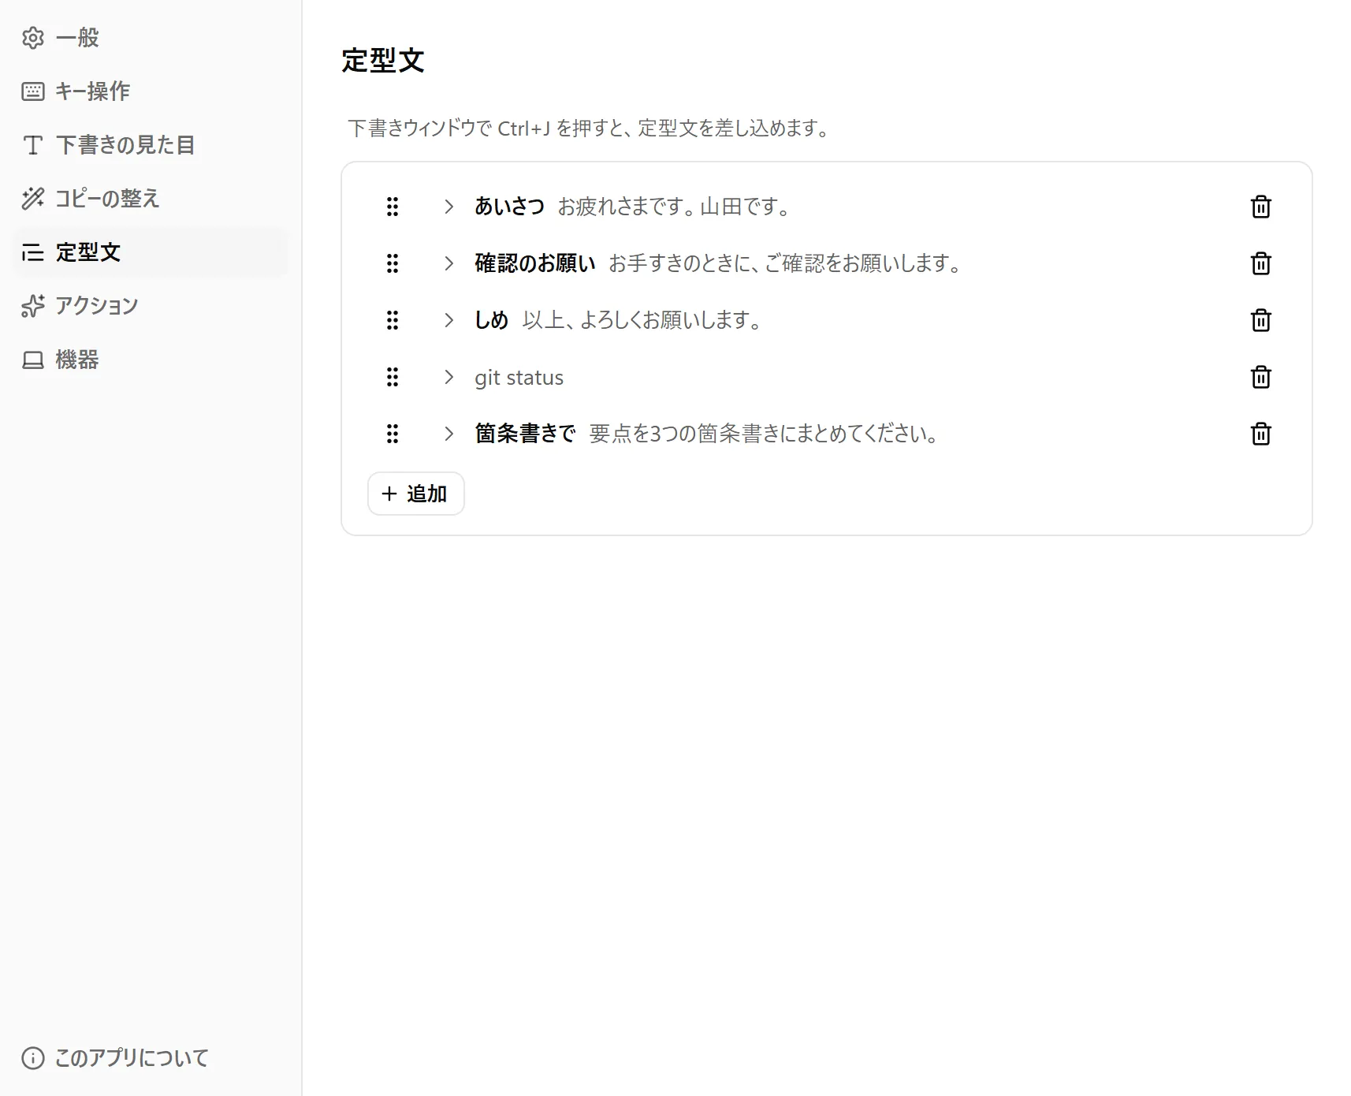
Task: Click drag handle beside 確認のお願い
Action: point(393,263)
